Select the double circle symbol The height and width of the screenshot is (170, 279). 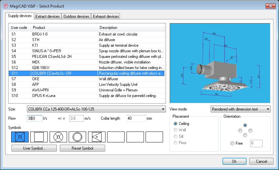click(78, 137)
